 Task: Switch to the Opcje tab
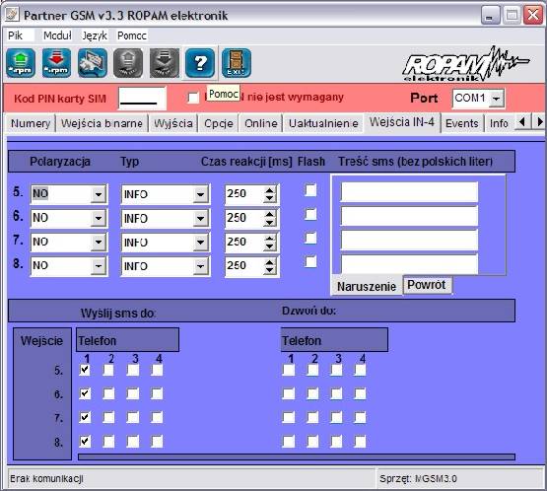219,123
